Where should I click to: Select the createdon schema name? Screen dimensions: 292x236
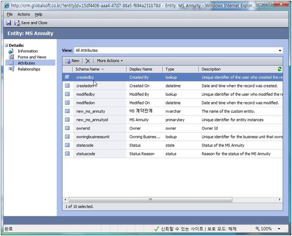pos(85,86)
